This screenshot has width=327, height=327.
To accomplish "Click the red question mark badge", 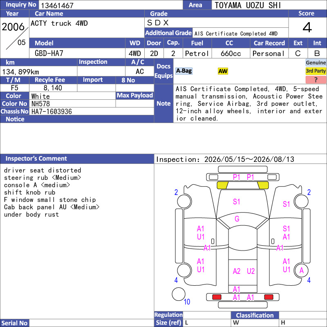I will click(x=316, y=79).
